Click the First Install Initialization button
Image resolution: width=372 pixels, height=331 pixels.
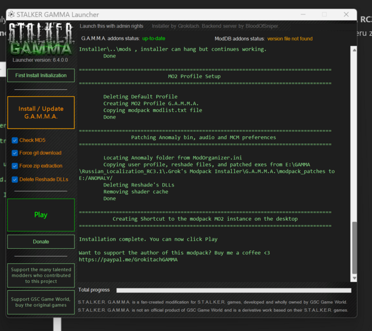pos(41,76)
